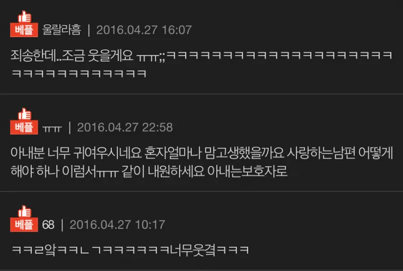This screenshot has width=403, height=271.
Task: Select the comment text starting 죄송한데..조금 웃을게요
Action: click(201, 64)
